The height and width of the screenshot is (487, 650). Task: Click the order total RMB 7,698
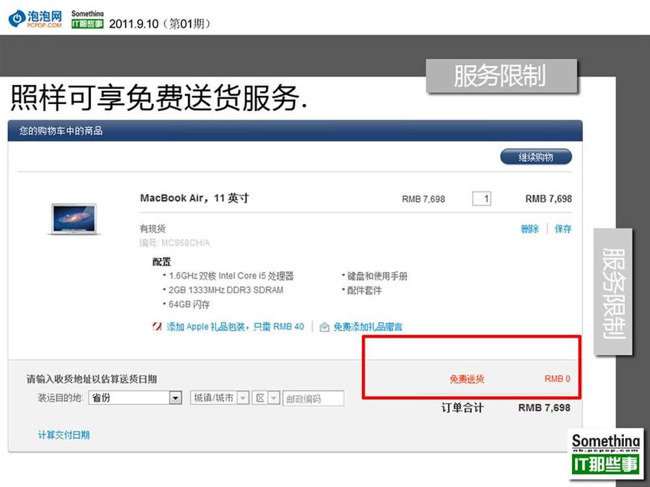(x=544, y=408)
